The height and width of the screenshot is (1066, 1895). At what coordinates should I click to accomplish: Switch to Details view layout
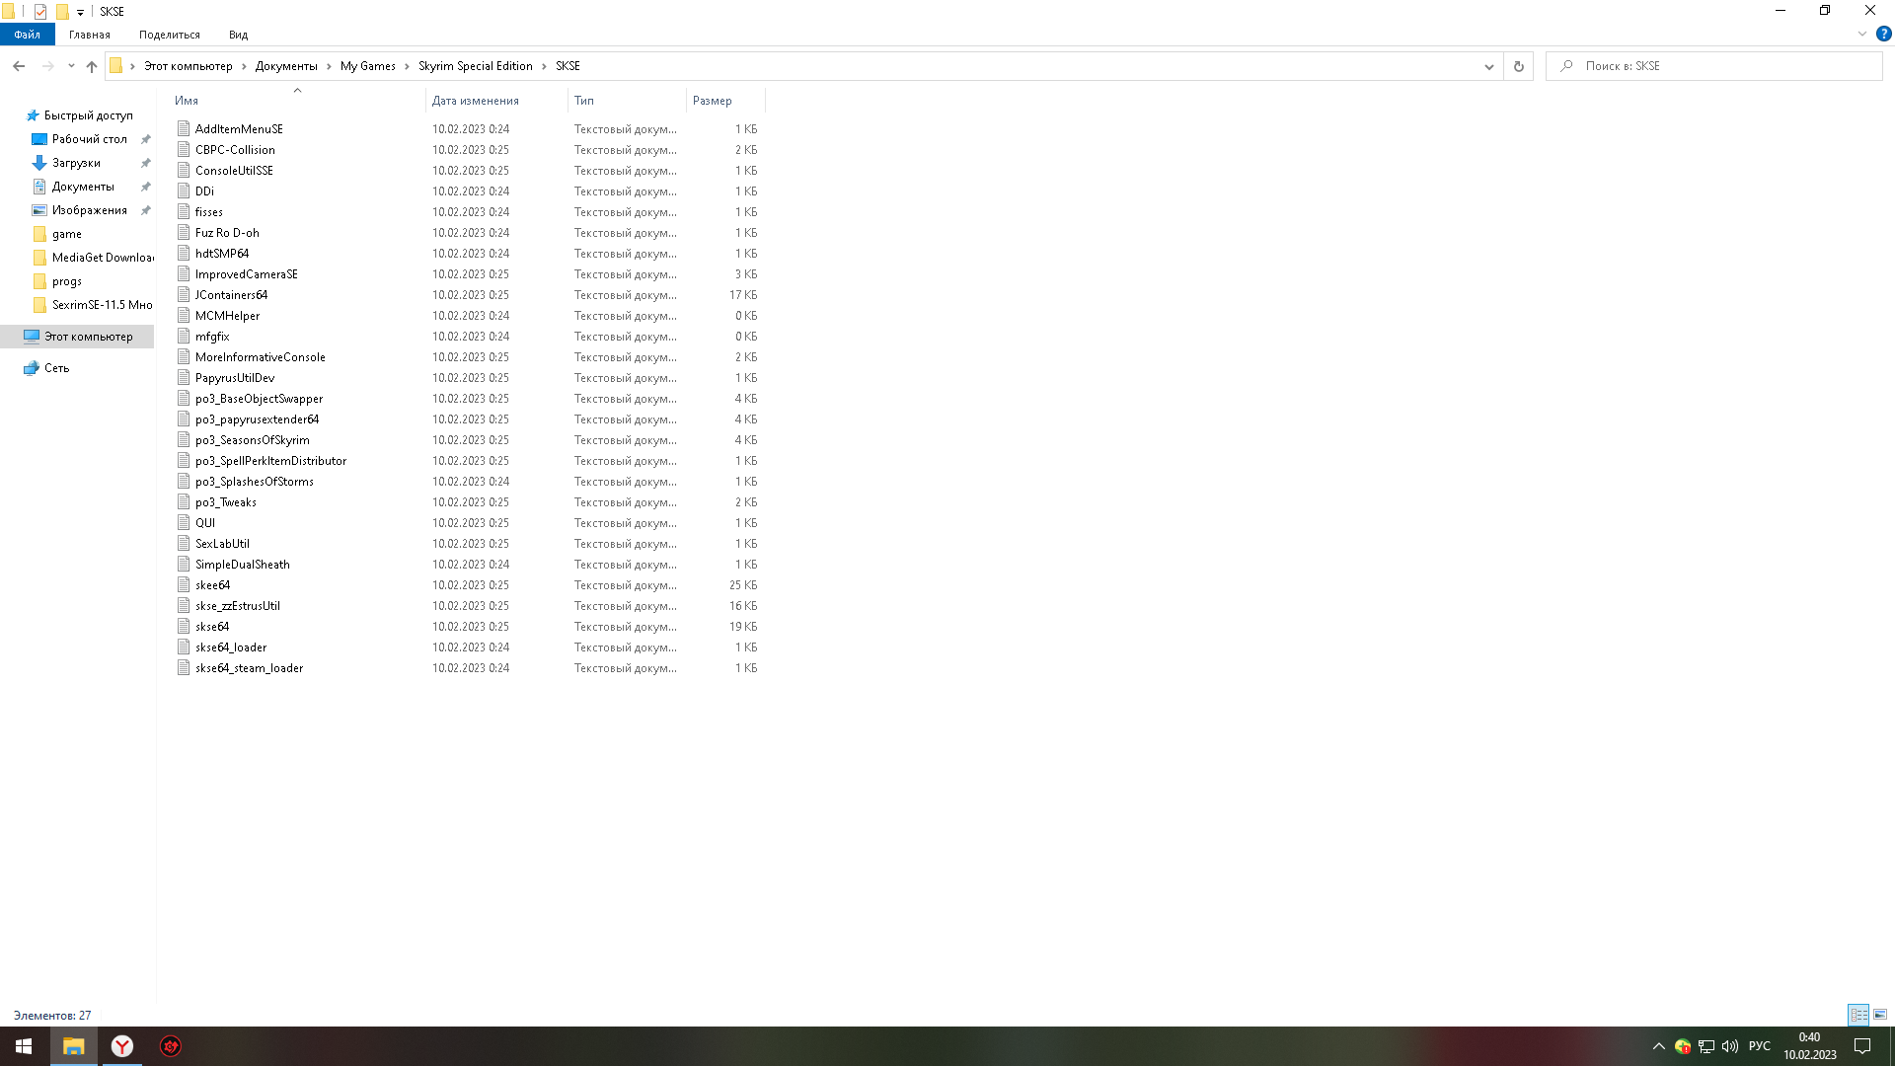pyautogui.click(x=1858, y=1015)
